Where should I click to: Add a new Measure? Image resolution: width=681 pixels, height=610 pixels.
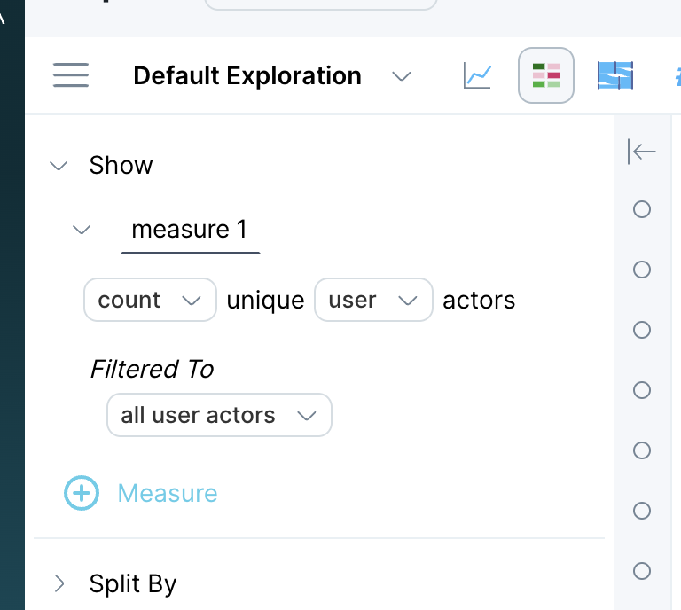pos(168,493)
